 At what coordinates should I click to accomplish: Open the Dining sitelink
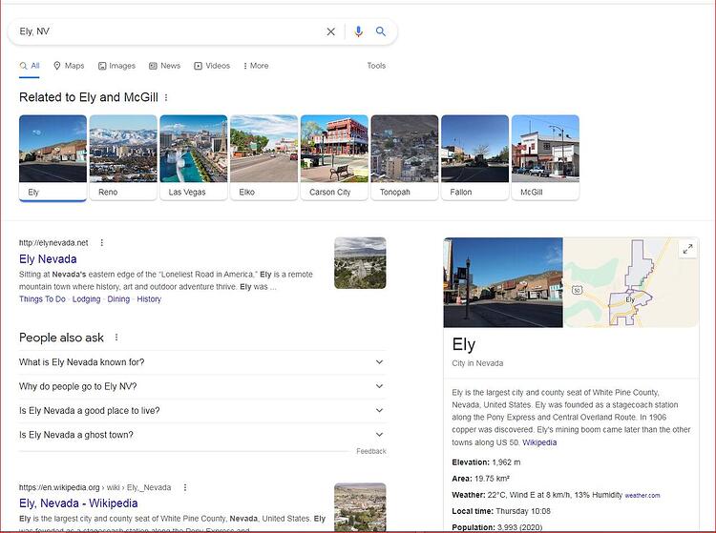[x=118, y=299]
